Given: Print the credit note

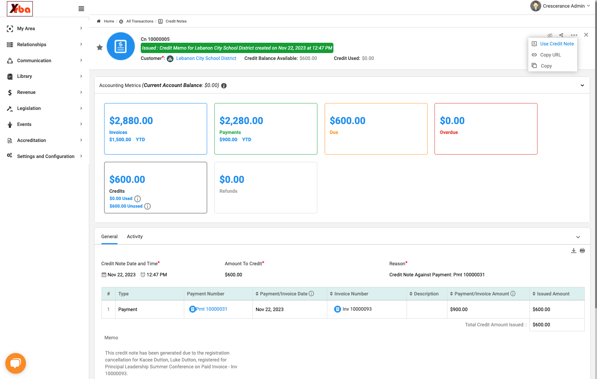Looking at the screenshot, I should [x=582, y=251].
